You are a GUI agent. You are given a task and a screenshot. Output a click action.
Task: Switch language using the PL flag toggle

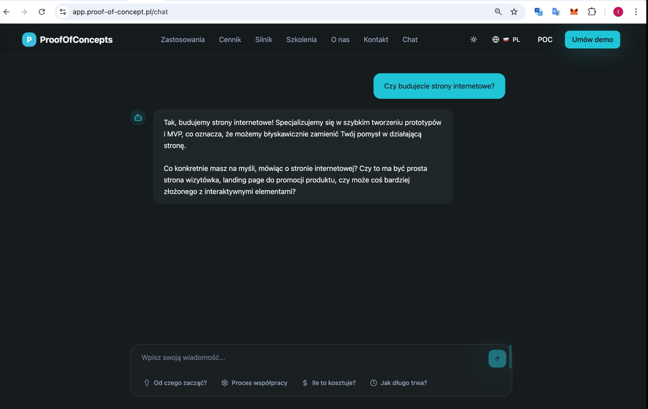point(507,40)
